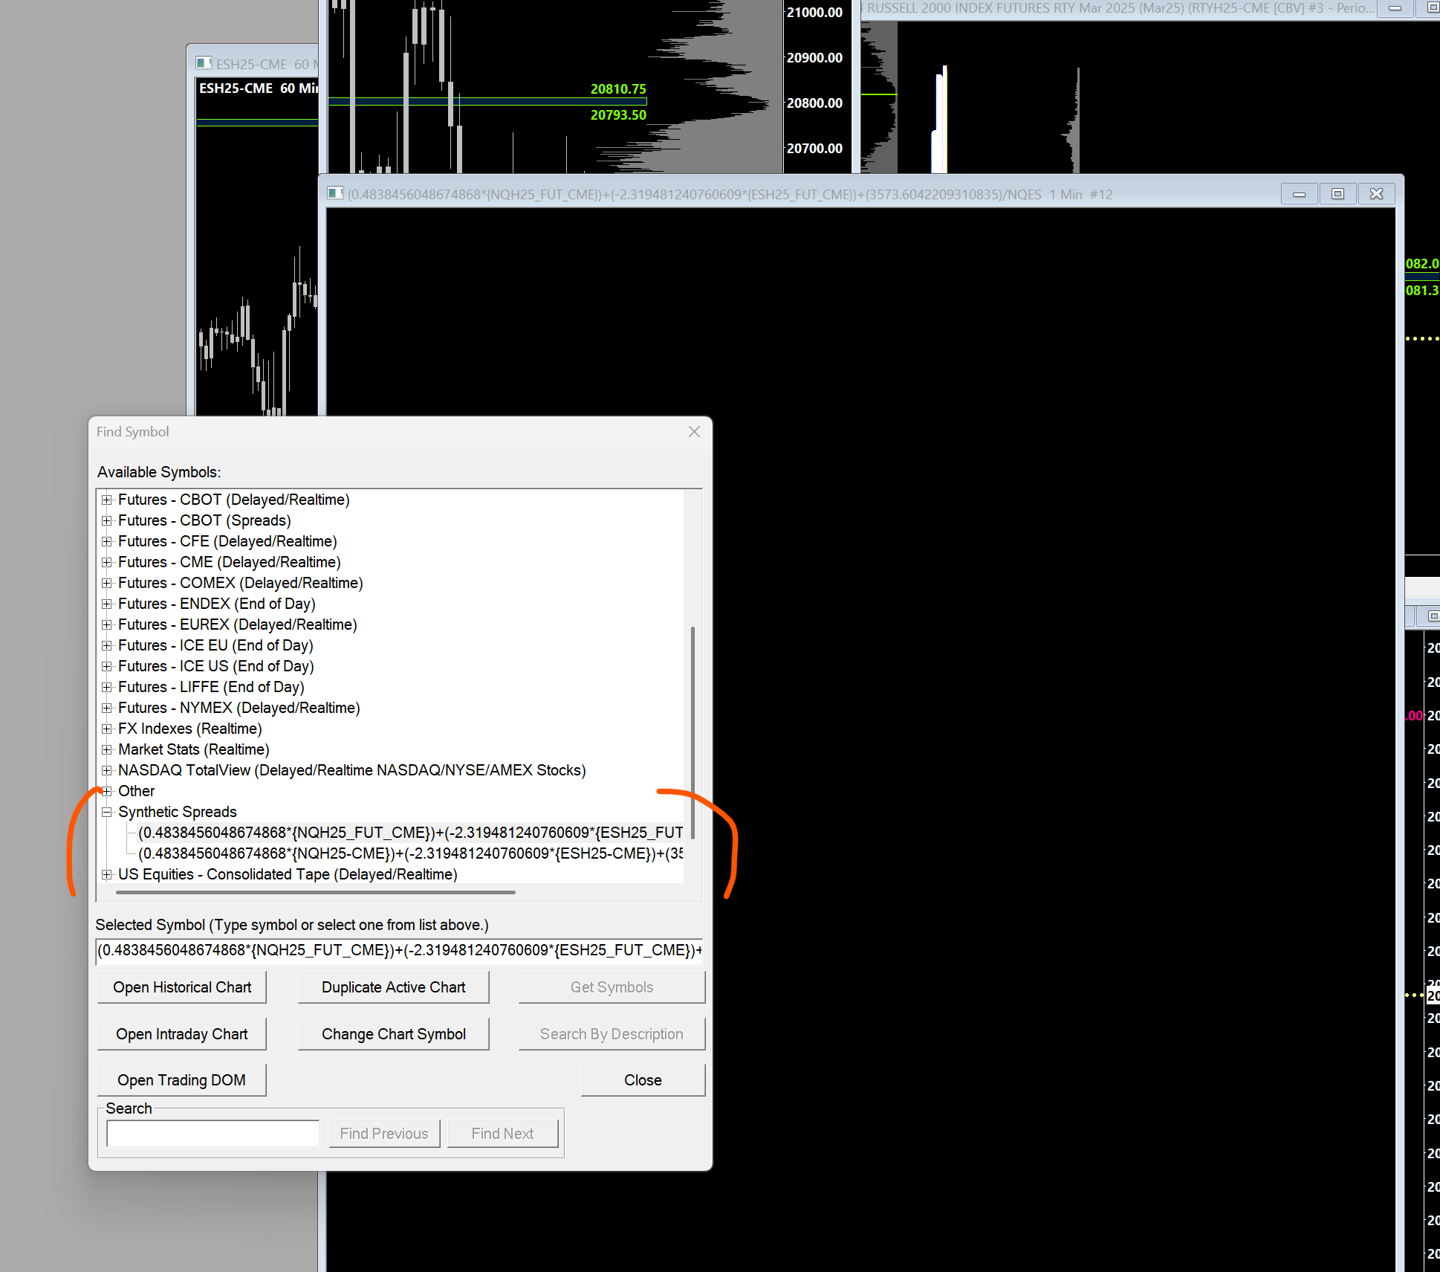
Task: Collapse the Synthetic Spreads tree node
Action: [107, 812]
